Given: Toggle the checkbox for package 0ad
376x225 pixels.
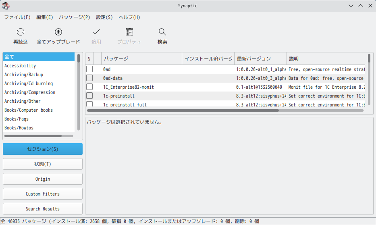Looking at the screenshot, I should (89, 69).
